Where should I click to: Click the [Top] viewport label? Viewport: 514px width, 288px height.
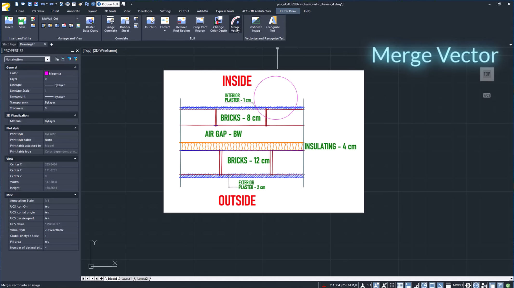point(87,51)
